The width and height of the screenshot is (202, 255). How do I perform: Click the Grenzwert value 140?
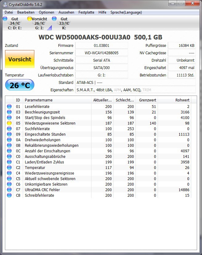153,123
